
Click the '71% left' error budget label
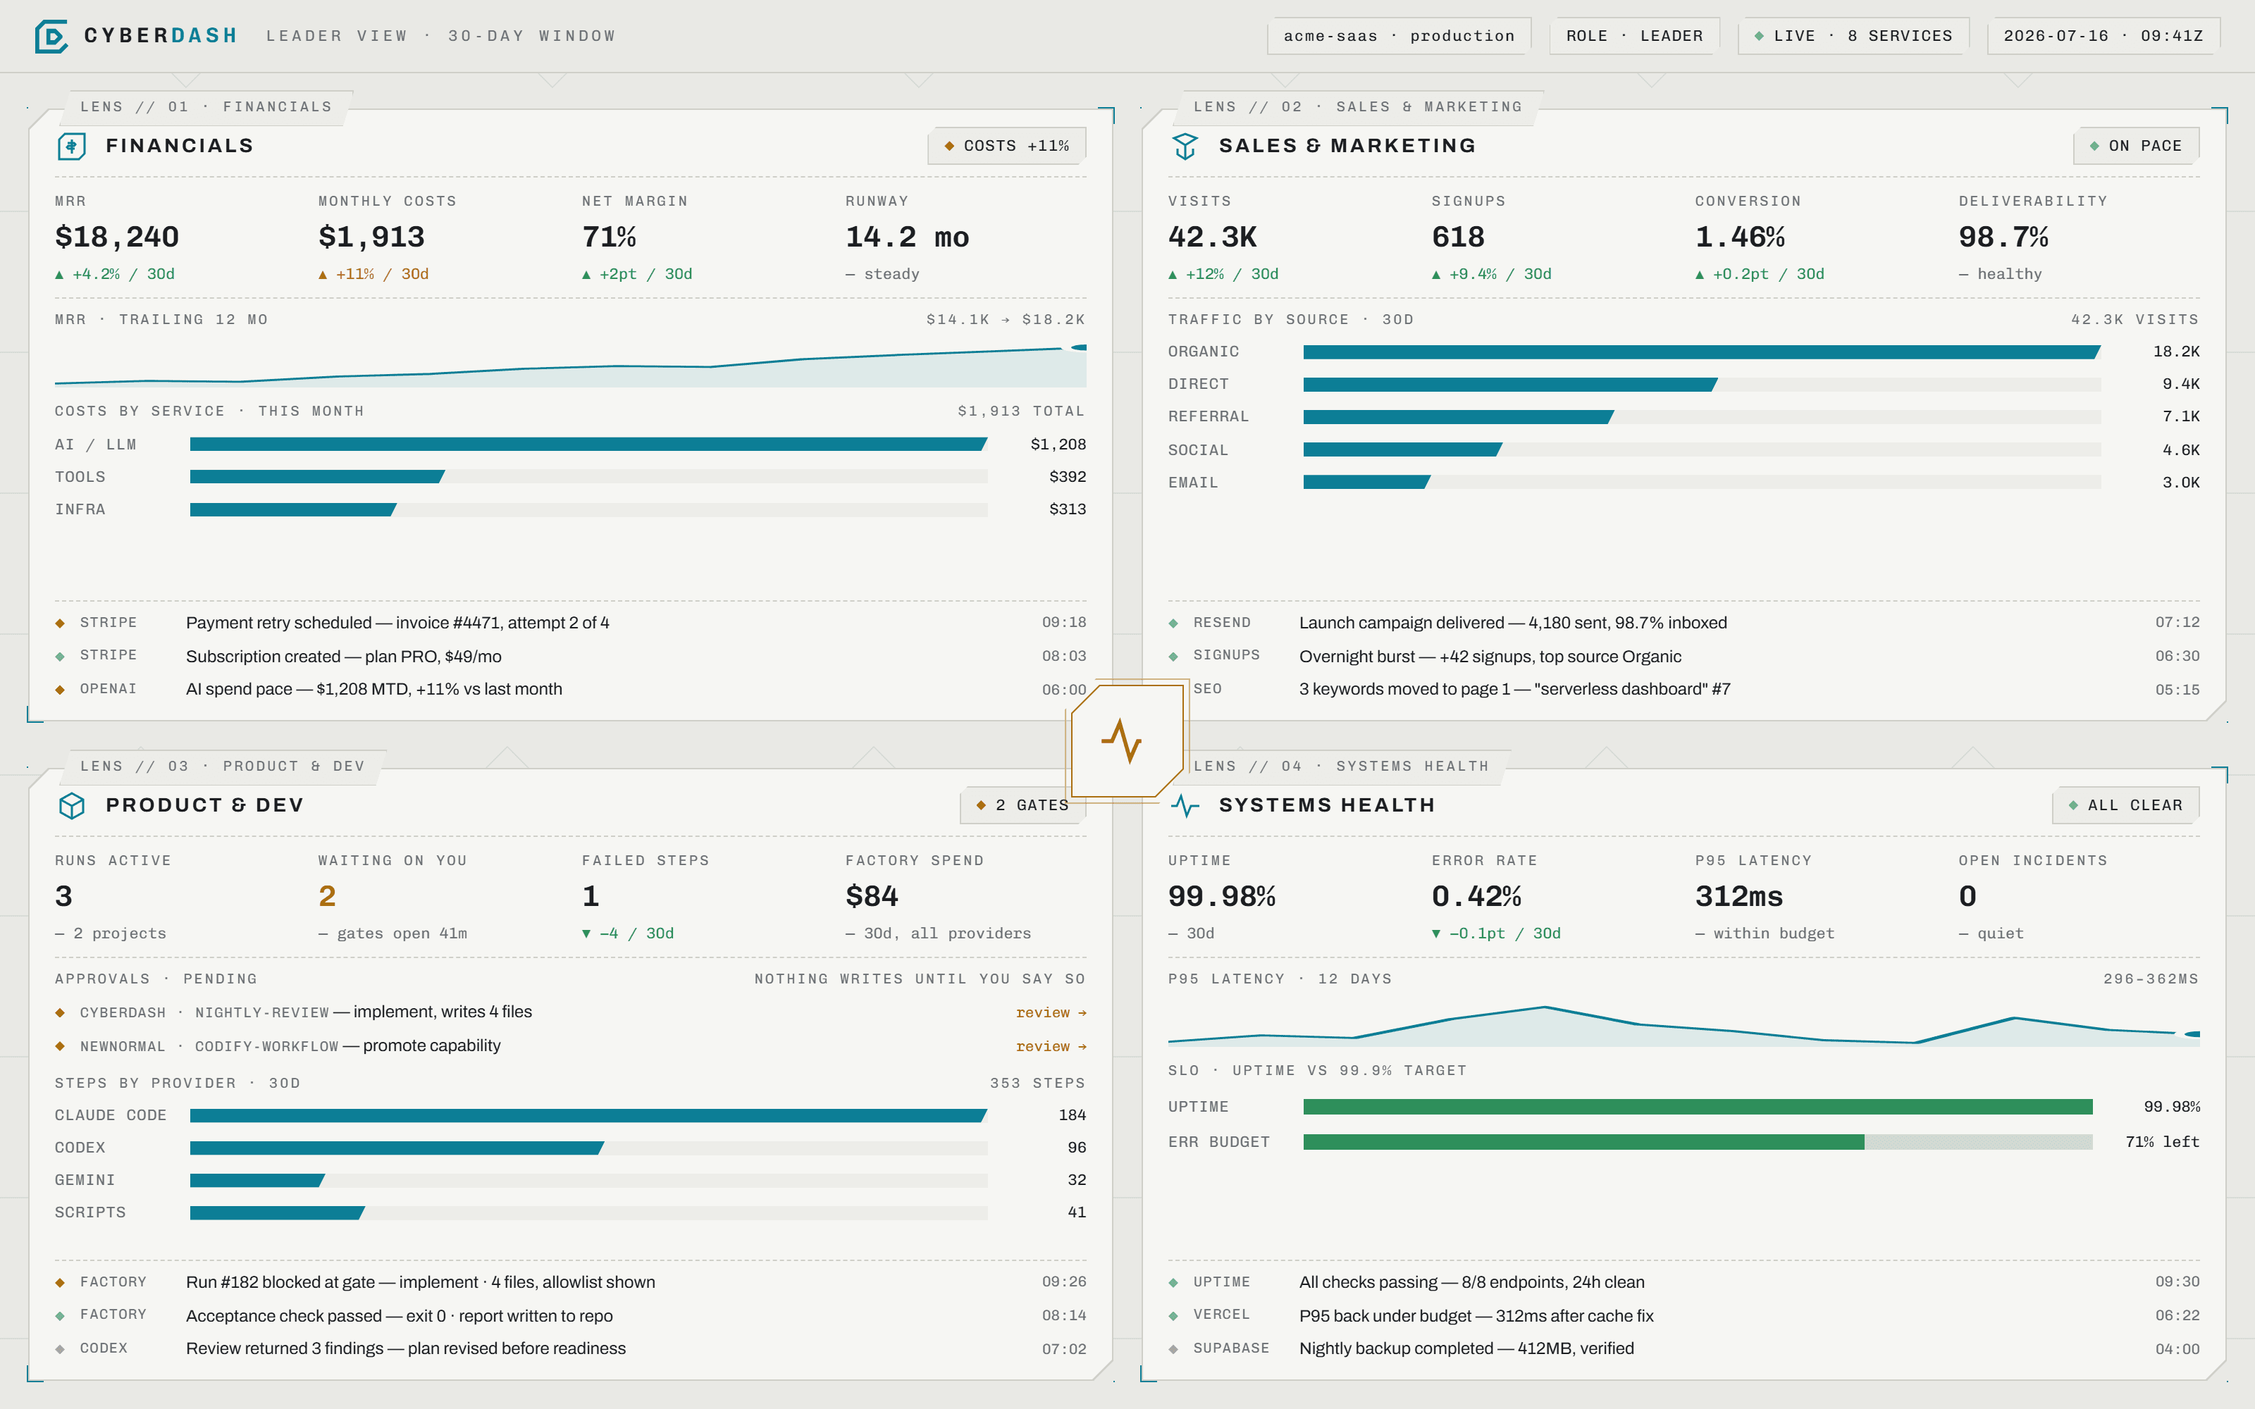pyautogui.click(x=2162, y=1143)
